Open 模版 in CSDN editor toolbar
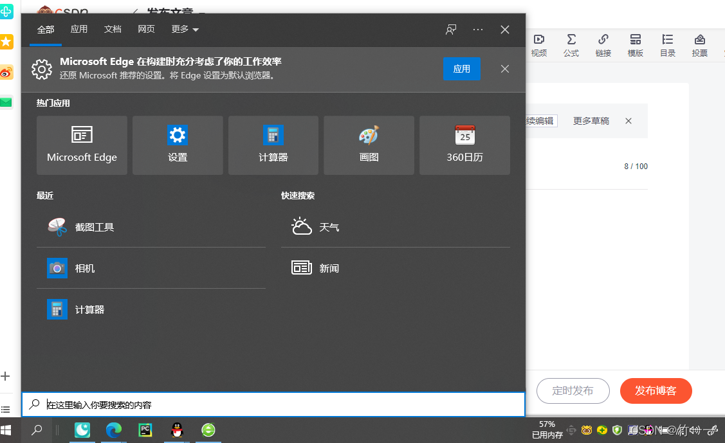 pyautogui.click(x=636, y=45)
